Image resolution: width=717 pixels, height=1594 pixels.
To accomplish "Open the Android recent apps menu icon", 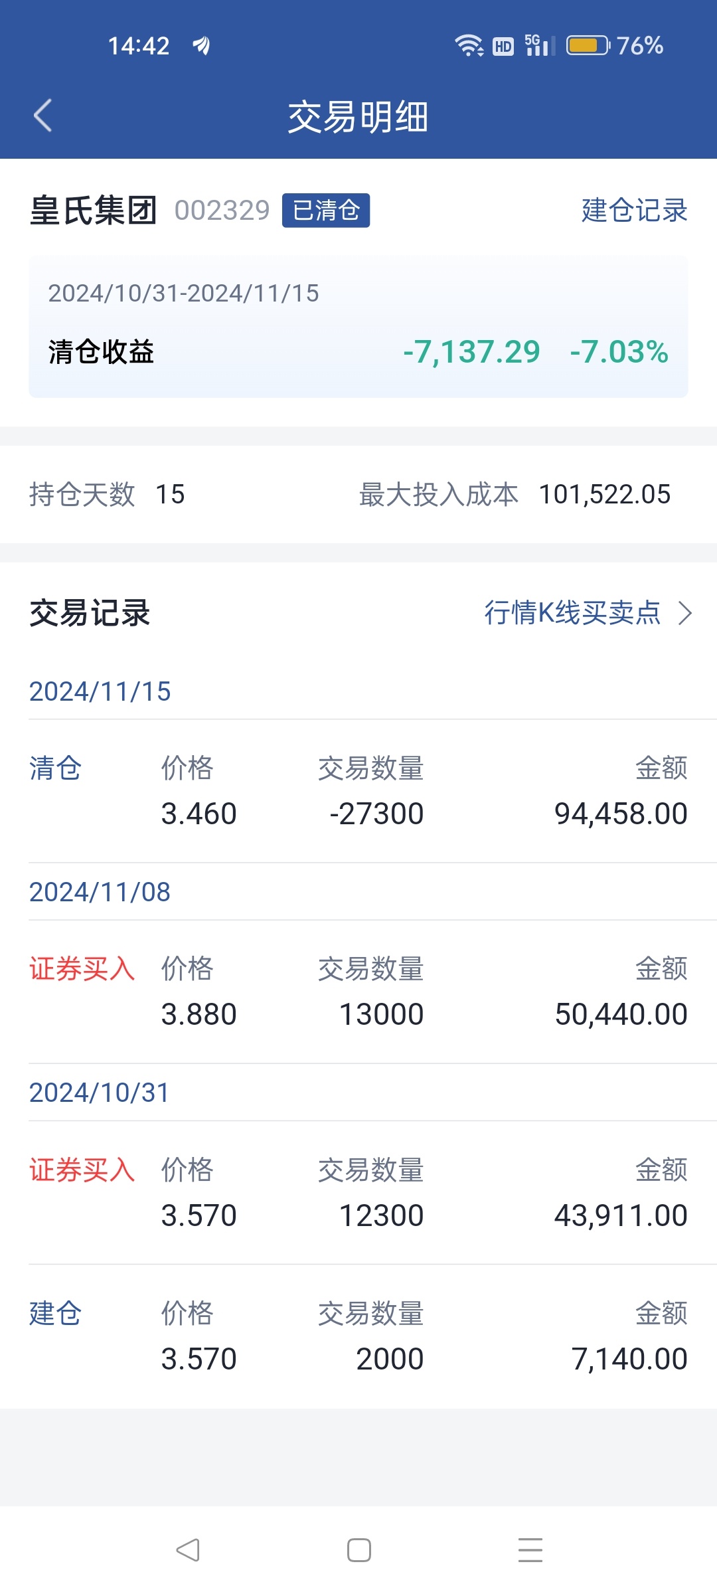I will coord(530,1550).
